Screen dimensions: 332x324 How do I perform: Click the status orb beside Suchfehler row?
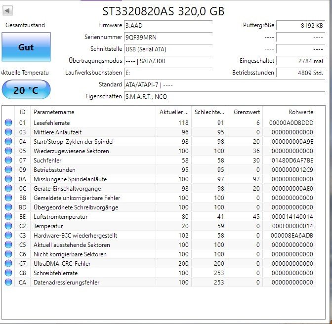(8, 161)
